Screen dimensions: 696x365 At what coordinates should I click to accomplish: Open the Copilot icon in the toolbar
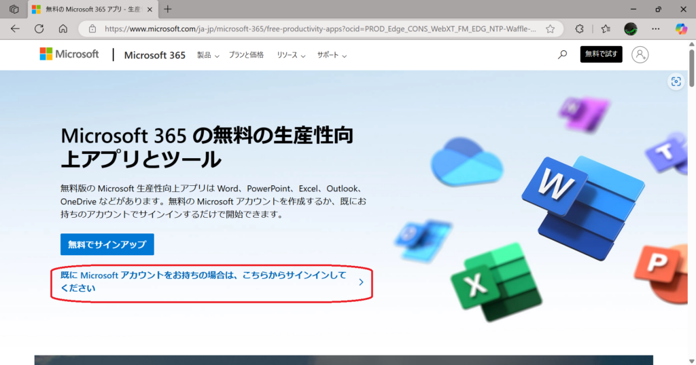[x=681, y=28]
